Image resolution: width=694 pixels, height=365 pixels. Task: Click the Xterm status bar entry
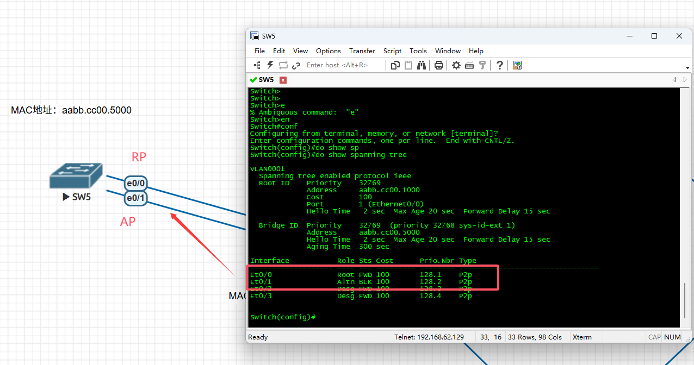(x=582, y=337)
